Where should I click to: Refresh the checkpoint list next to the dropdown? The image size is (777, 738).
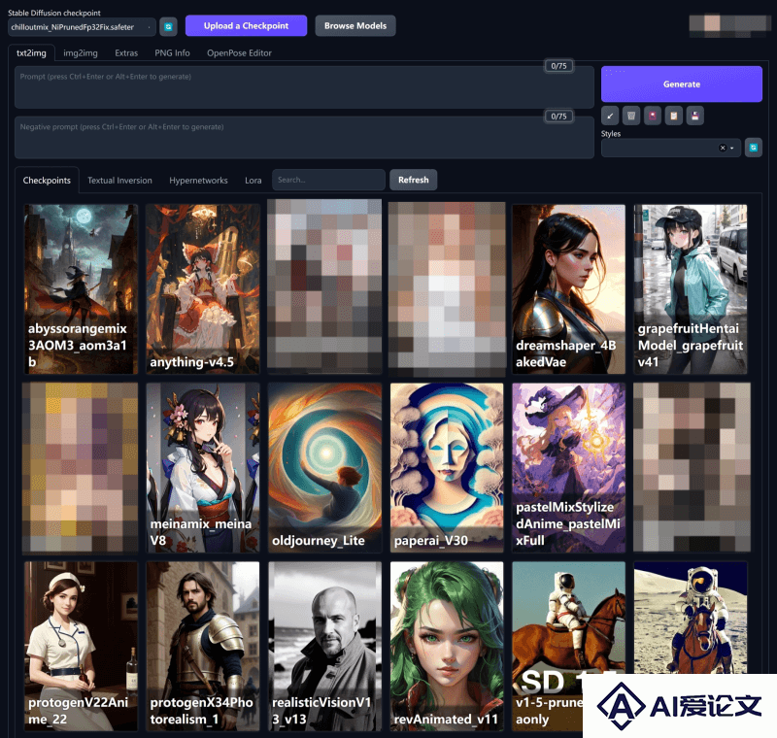pyautogui.click(x=168, y=27)
